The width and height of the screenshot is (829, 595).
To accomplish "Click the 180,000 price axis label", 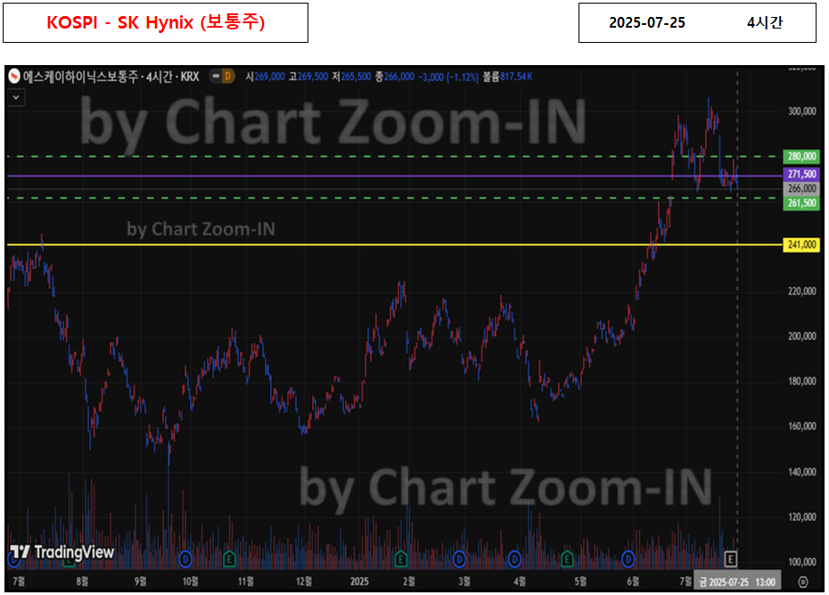I will [801, 381].
